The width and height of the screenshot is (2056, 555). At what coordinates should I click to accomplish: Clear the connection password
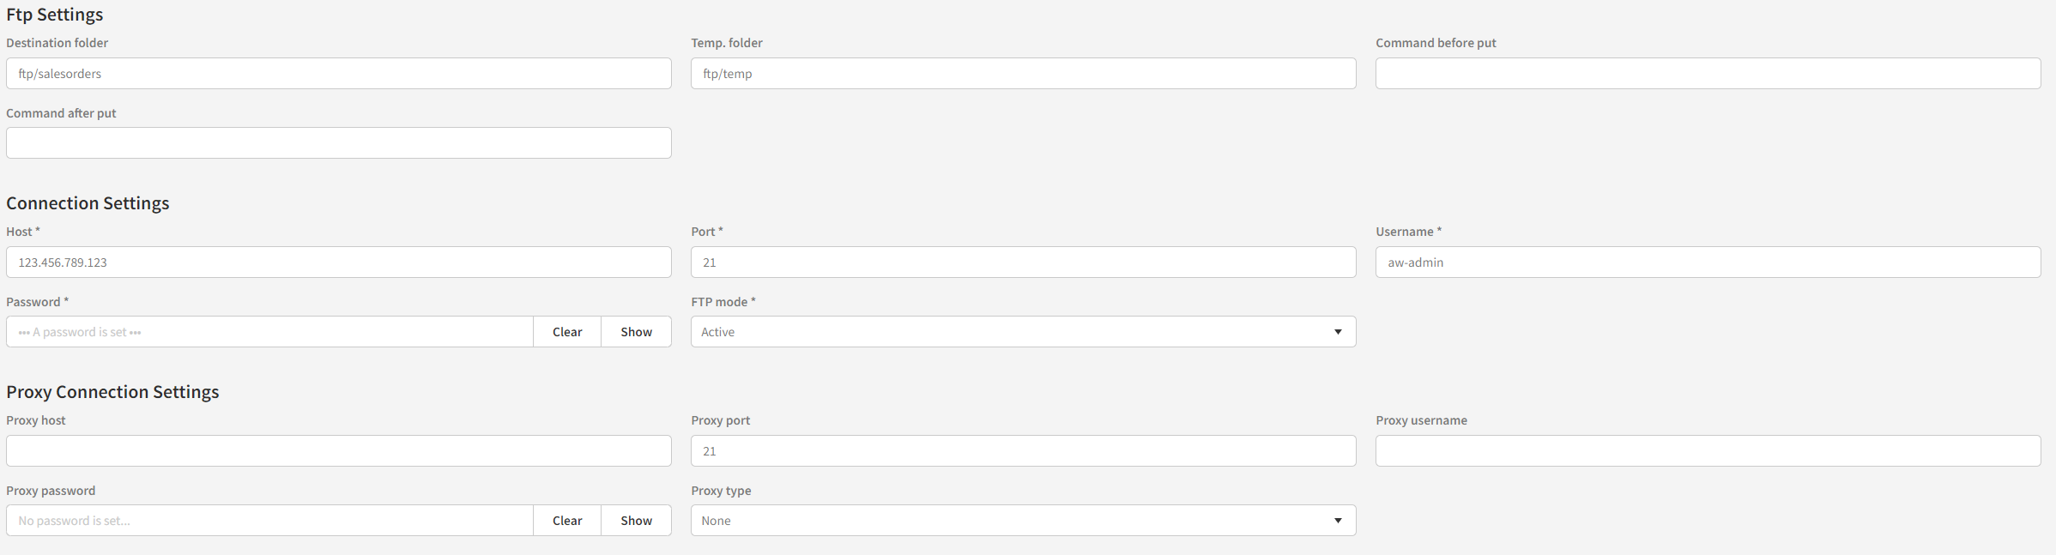tap(567, 332)
